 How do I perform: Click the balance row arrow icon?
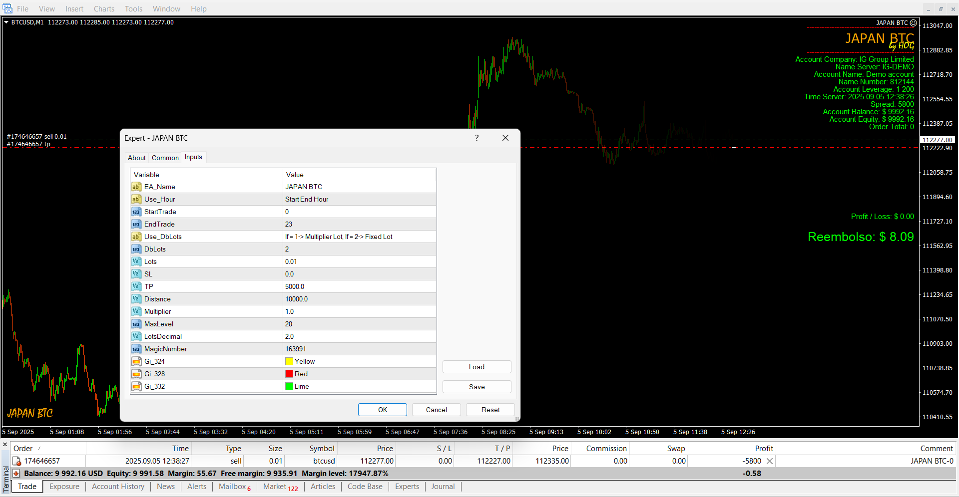[x=16, y=474]
